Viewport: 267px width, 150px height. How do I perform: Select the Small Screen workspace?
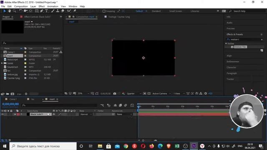pos(176,11)
